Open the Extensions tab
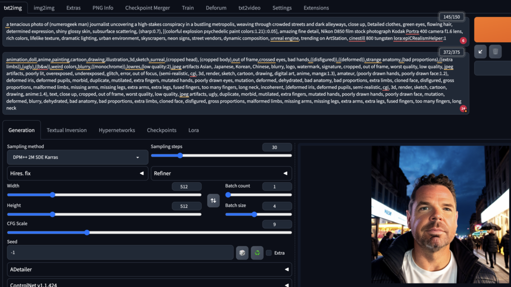 316,8
